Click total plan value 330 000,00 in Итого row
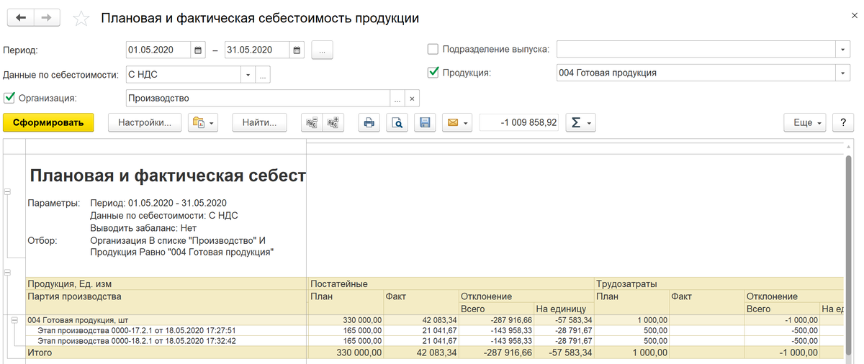Viewport: 864px width, 364px height. (x=359, y=352)
